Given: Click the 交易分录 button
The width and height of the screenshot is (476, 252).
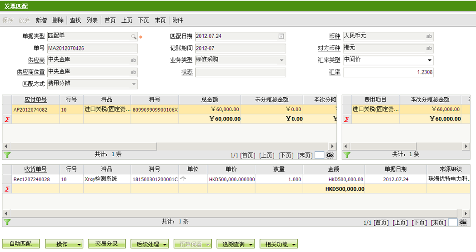Looking at the screenshot, I should coord(106,244).
